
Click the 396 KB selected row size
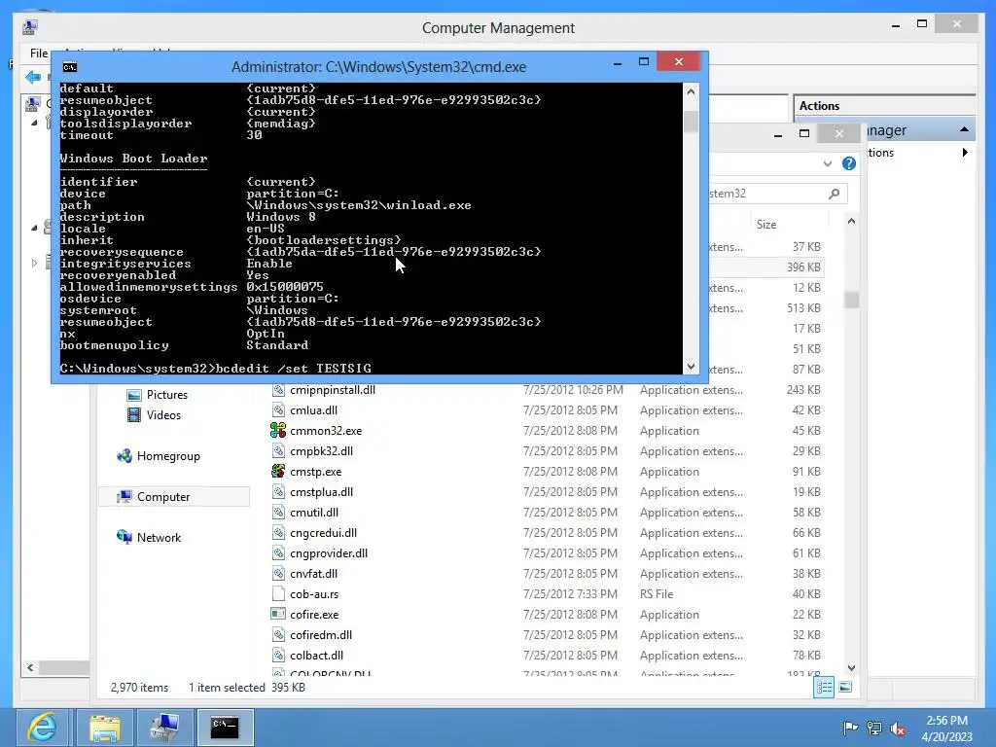point(803,267)
